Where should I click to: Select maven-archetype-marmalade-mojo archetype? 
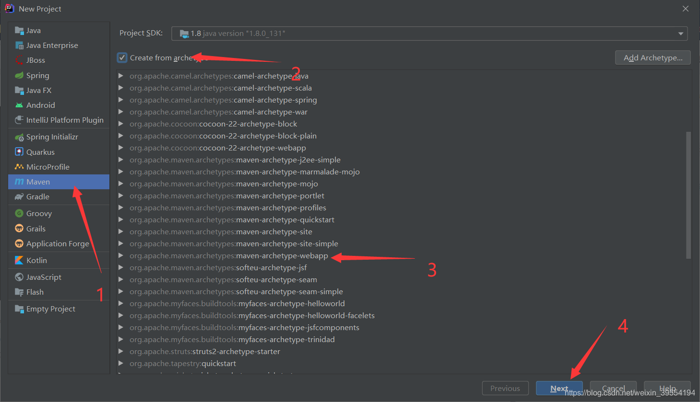tap(245, 172)
